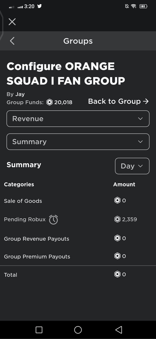
Task: Change the Day time range dropdown
Action: pyautogui.click(x=132, y=166)
